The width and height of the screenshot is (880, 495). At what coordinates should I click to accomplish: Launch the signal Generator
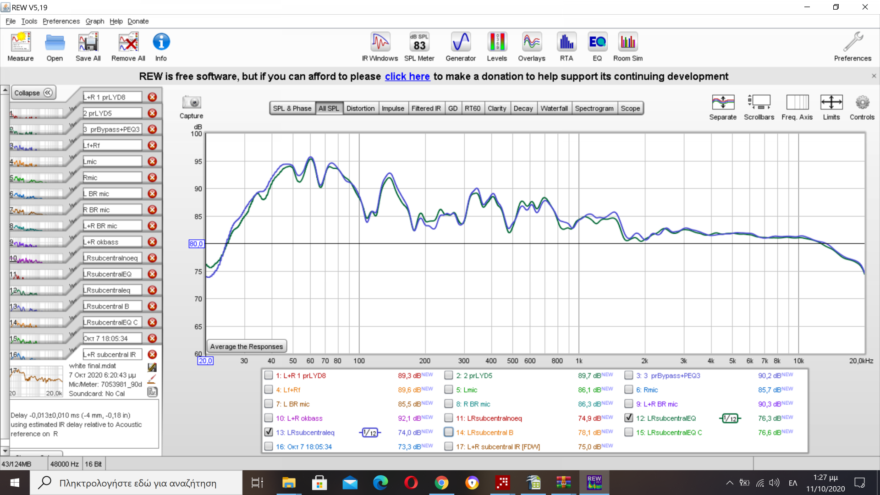[x=461, y=47]
